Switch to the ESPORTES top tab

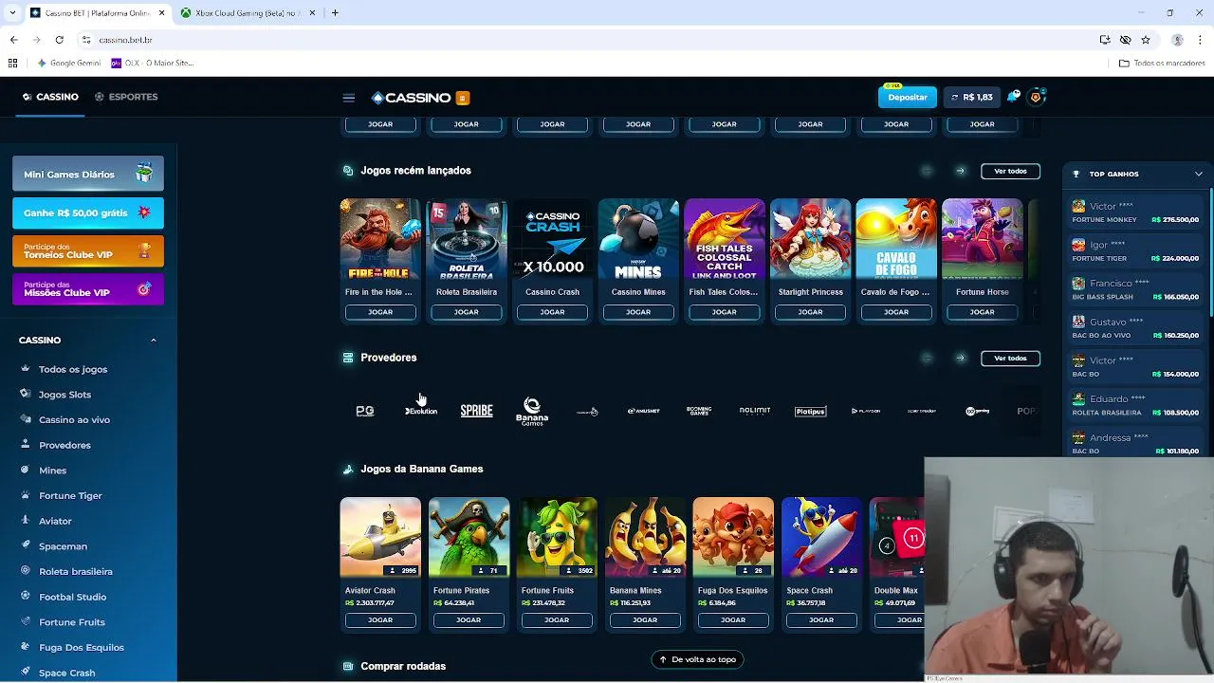point(126,97)
